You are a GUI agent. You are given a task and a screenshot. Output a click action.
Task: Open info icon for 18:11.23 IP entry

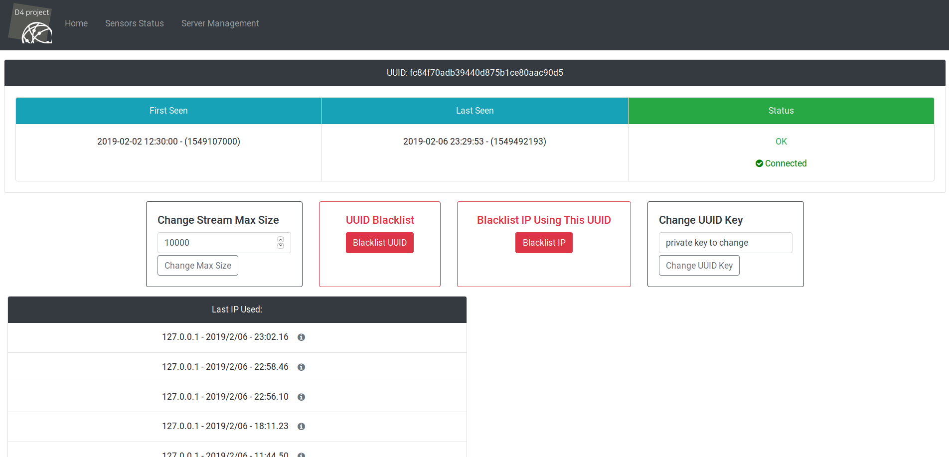tap(301, 427)
